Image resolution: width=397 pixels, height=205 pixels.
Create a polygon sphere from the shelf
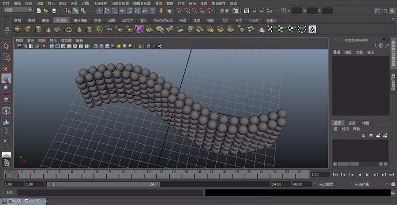click(18, 30)
